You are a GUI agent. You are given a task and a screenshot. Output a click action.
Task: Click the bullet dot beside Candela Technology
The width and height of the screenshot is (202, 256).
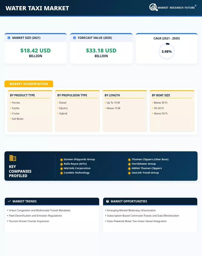61,173
